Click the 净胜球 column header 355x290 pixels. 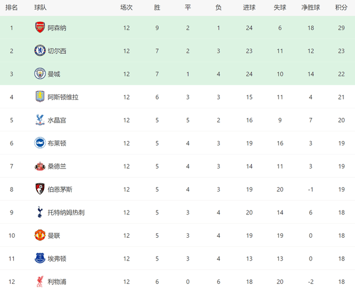point(311,8)
